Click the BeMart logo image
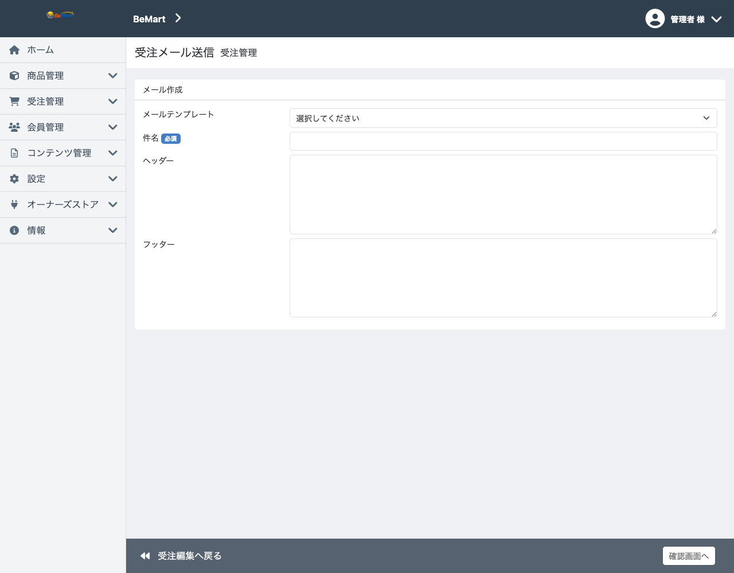 (60, 15)
